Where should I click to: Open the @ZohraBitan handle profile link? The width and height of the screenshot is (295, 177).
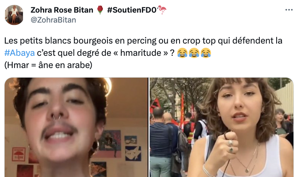coord(53,20)
